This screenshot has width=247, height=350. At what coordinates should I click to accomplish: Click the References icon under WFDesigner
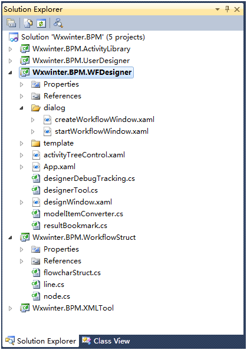[36, 96]
